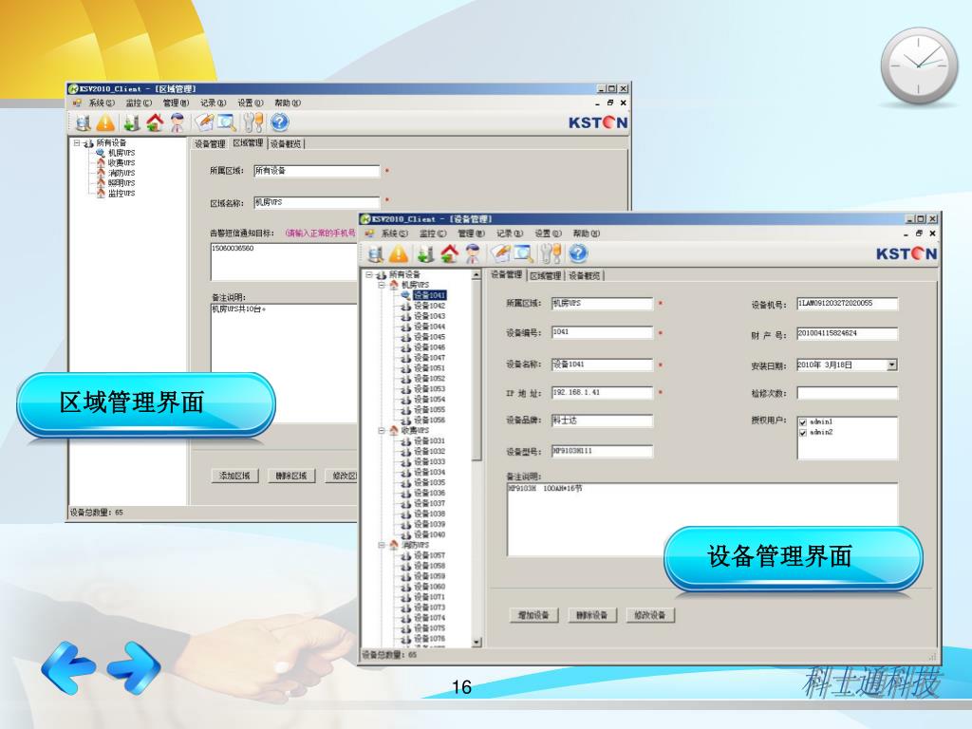Switch to the 设备概览 tab in the 设备管理 window

point(584,276)
